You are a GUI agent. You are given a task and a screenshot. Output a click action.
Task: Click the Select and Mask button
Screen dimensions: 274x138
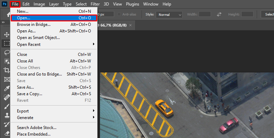[x=267, y=14]
